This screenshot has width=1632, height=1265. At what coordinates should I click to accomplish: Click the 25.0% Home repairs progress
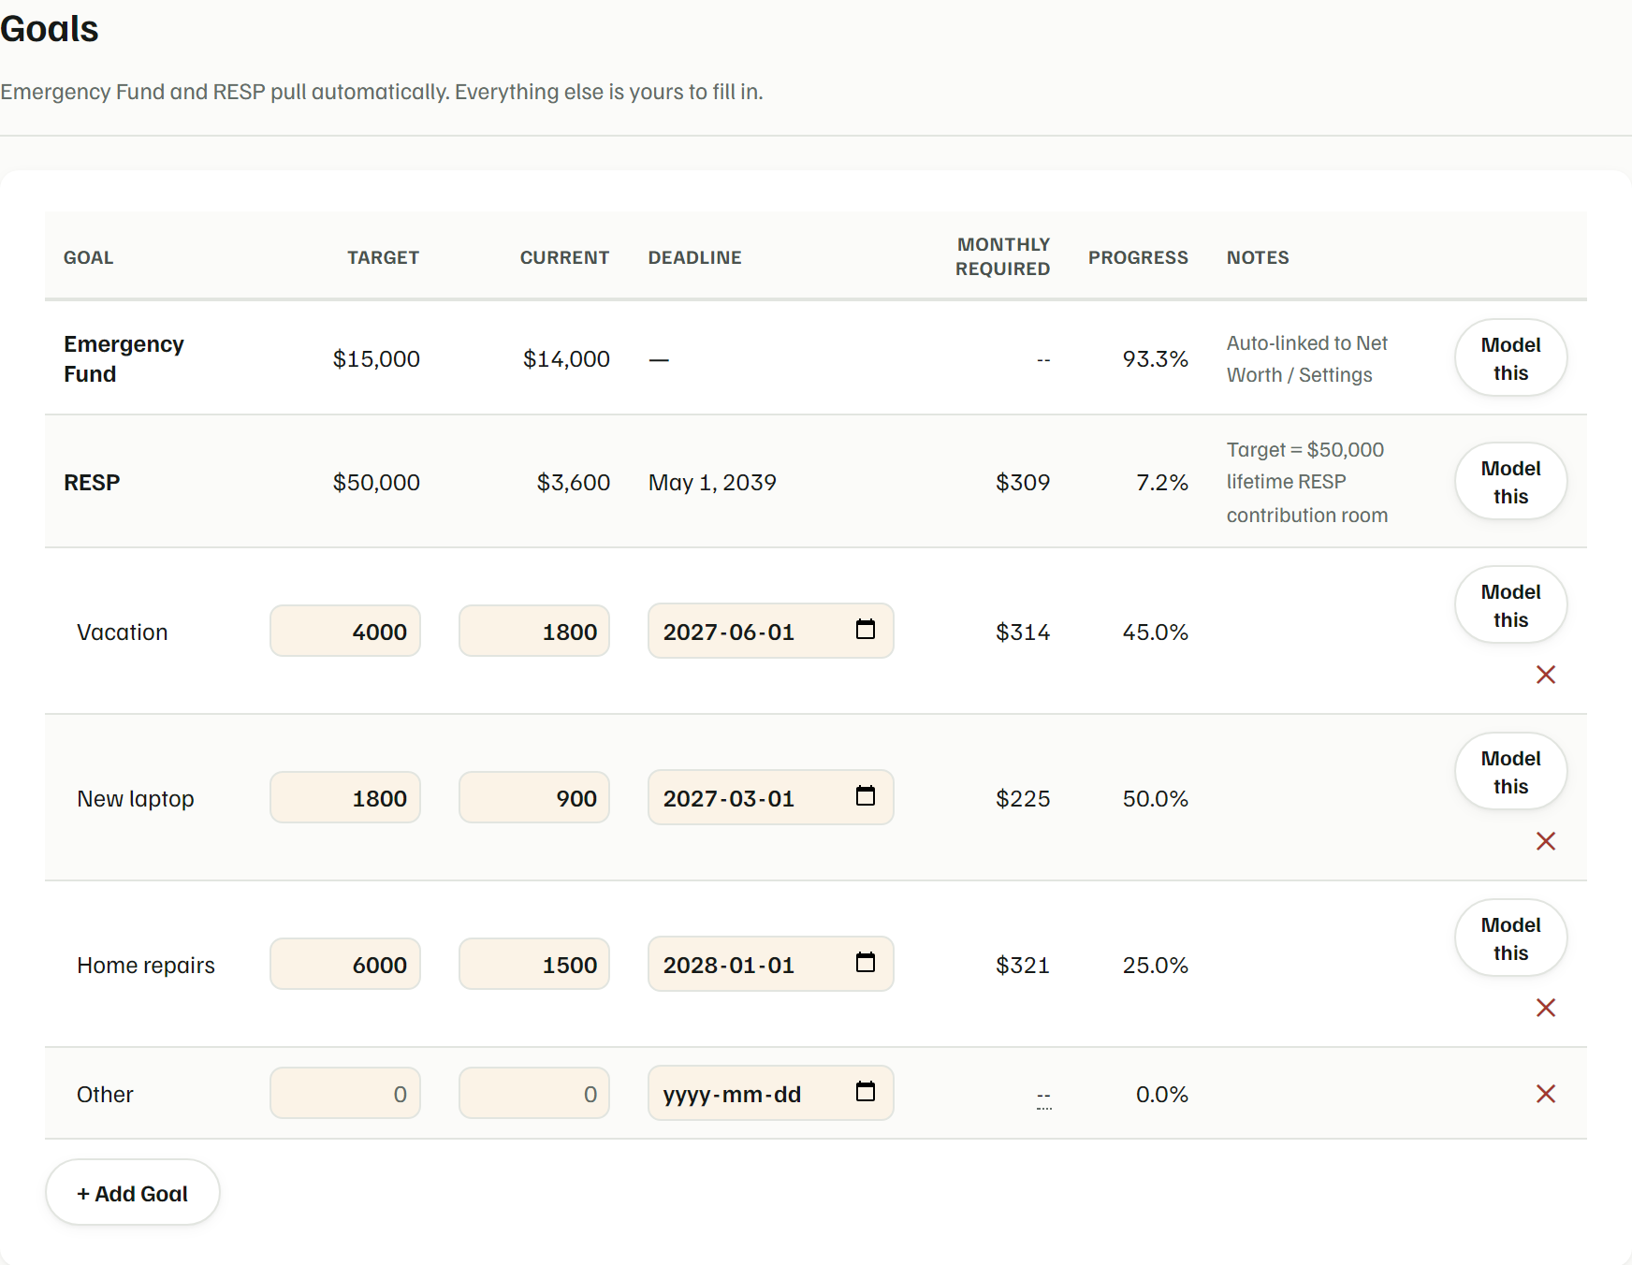click(x=1155, y=966)
